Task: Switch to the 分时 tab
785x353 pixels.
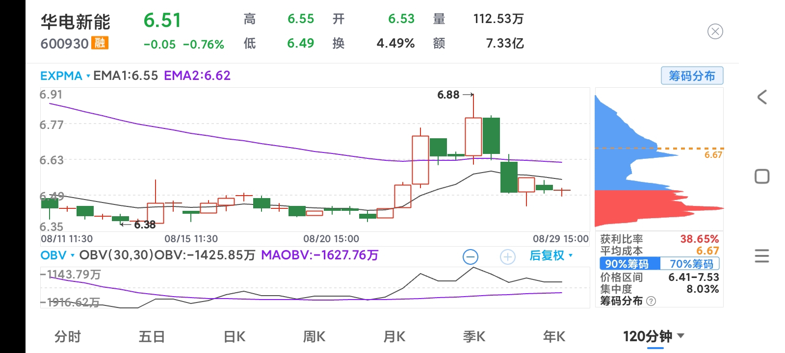Action: [x=68, y=337]
